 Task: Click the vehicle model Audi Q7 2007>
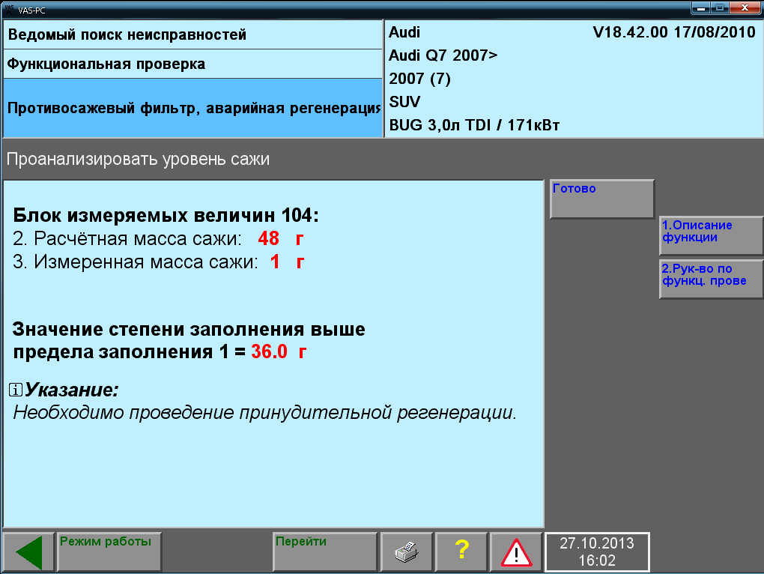click(x=443, y=55)
